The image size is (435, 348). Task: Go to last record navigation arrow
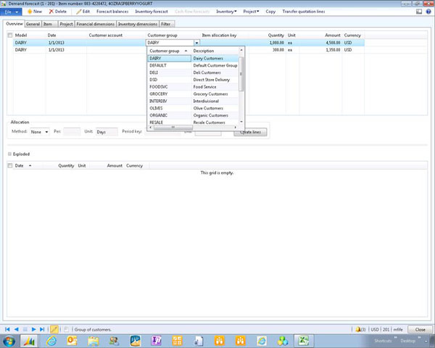point(42,329)
